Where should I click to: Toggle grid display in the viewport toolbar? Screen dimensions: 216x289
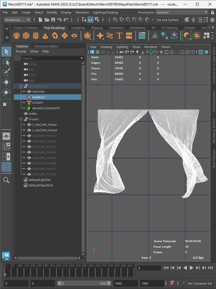(161, 52)
